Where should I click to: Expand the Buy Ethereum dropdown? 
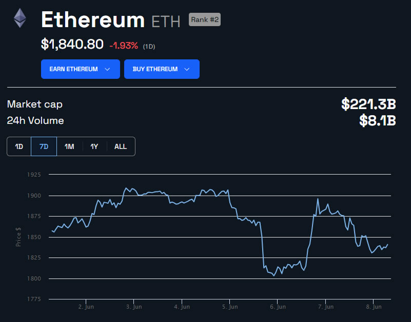(x=161, y=69)
